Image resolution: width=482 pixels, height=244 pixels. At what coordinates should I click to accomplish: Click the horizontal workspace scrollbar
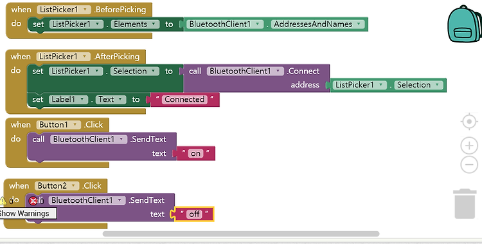[x=241, y=234]
